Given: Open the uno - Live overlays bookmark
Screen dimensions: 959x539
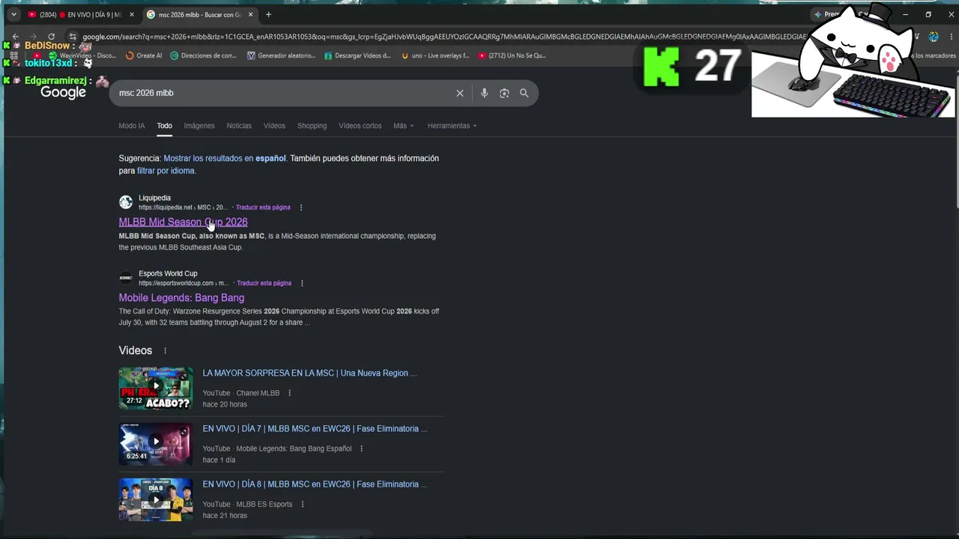Looking at the screenshot, I should [x=435, y=55].
